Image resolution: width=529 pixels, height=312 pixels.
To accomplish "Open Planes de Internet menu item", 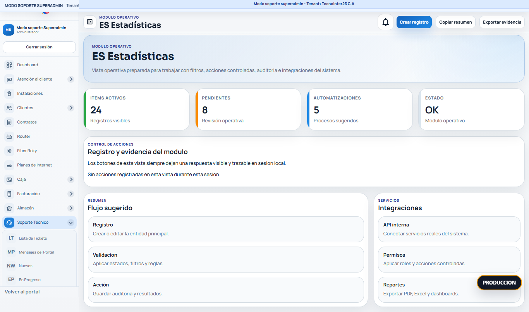I will (39, 165).
